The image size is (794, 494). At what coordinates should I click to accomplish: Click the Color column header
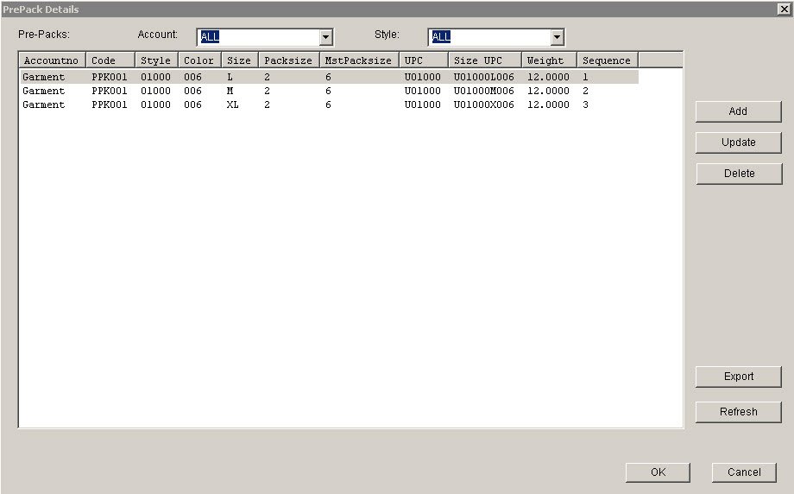point(199,60)
